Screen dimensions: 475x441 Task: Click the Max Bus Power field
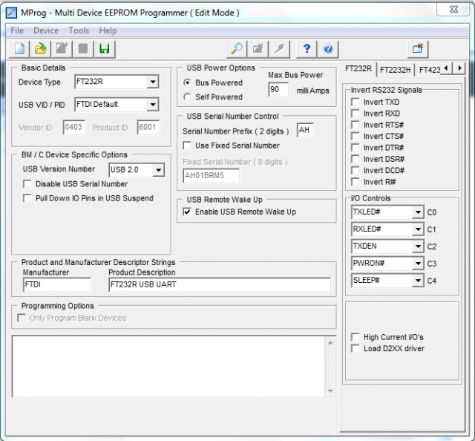[x=278, y=89]
